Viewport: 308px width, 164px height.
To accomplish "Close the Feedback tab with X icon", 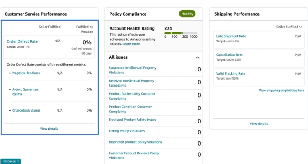I will (18, 162).
